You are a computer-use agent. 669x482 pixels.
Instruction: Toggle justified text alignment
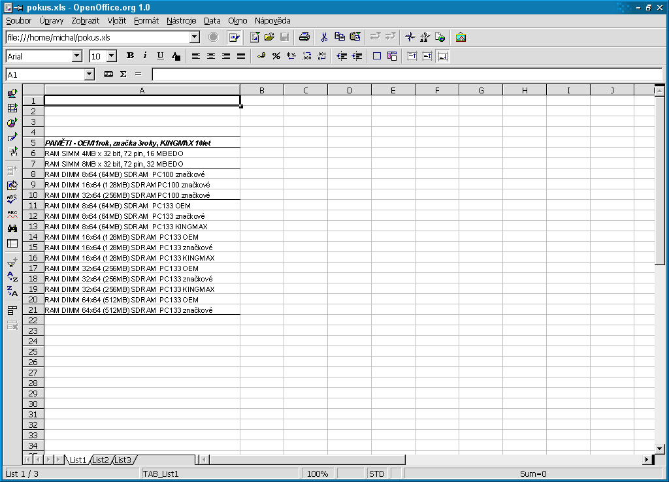241,56
